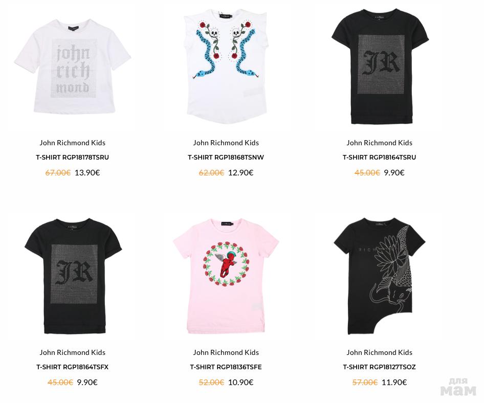This screenshot has width=484, height=403.
Task: Open the black JR t-shirt in the bottom row
Action: click(73, 276)
